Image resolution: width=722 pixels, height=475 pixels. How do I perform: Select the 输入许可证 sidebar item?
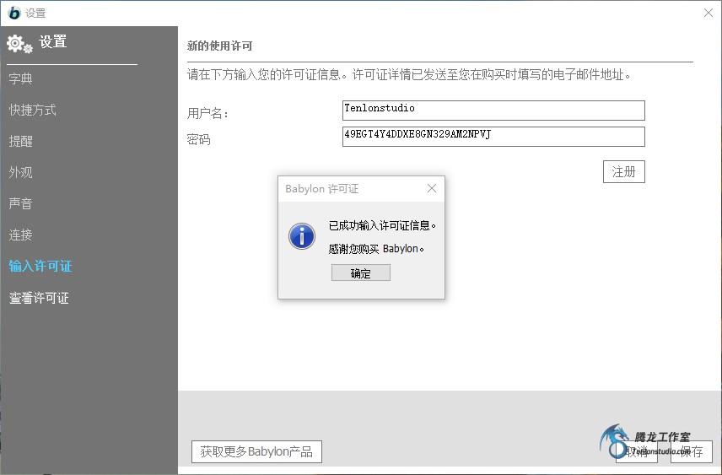(40, 266)
